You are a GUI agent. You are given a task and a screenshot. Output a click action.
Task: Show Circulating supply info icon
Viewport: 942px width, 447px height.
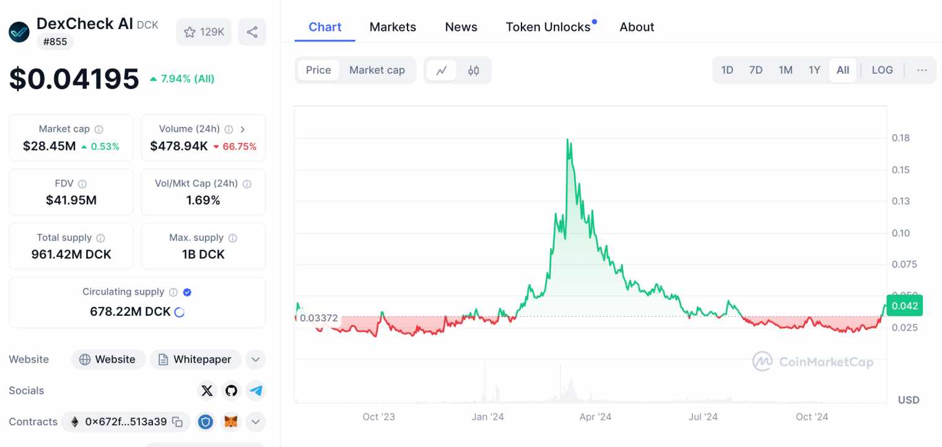click(x=173, y=292)
